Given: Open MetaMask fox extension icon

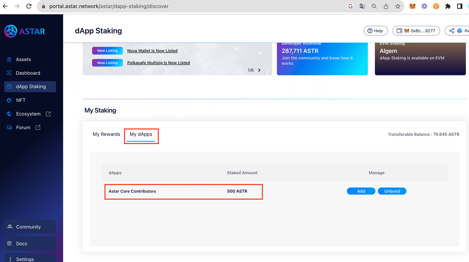Looking at the screenshot, I should [412, 6].
